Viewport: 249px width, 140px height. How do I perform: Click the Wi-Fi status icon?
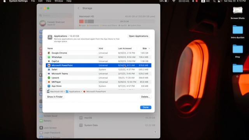pos(174,1)
